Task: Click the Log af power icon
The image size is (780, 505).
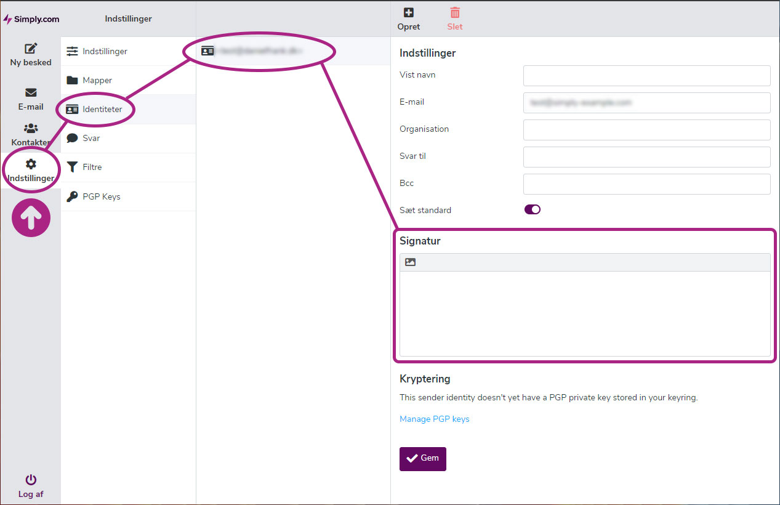Action: pos(31,480)
